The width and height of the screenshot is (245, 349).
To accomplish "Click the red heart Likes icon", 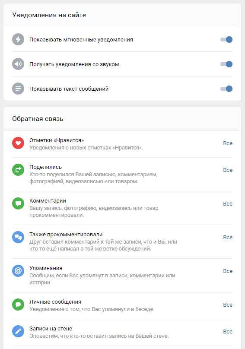I will coord(18,143).
